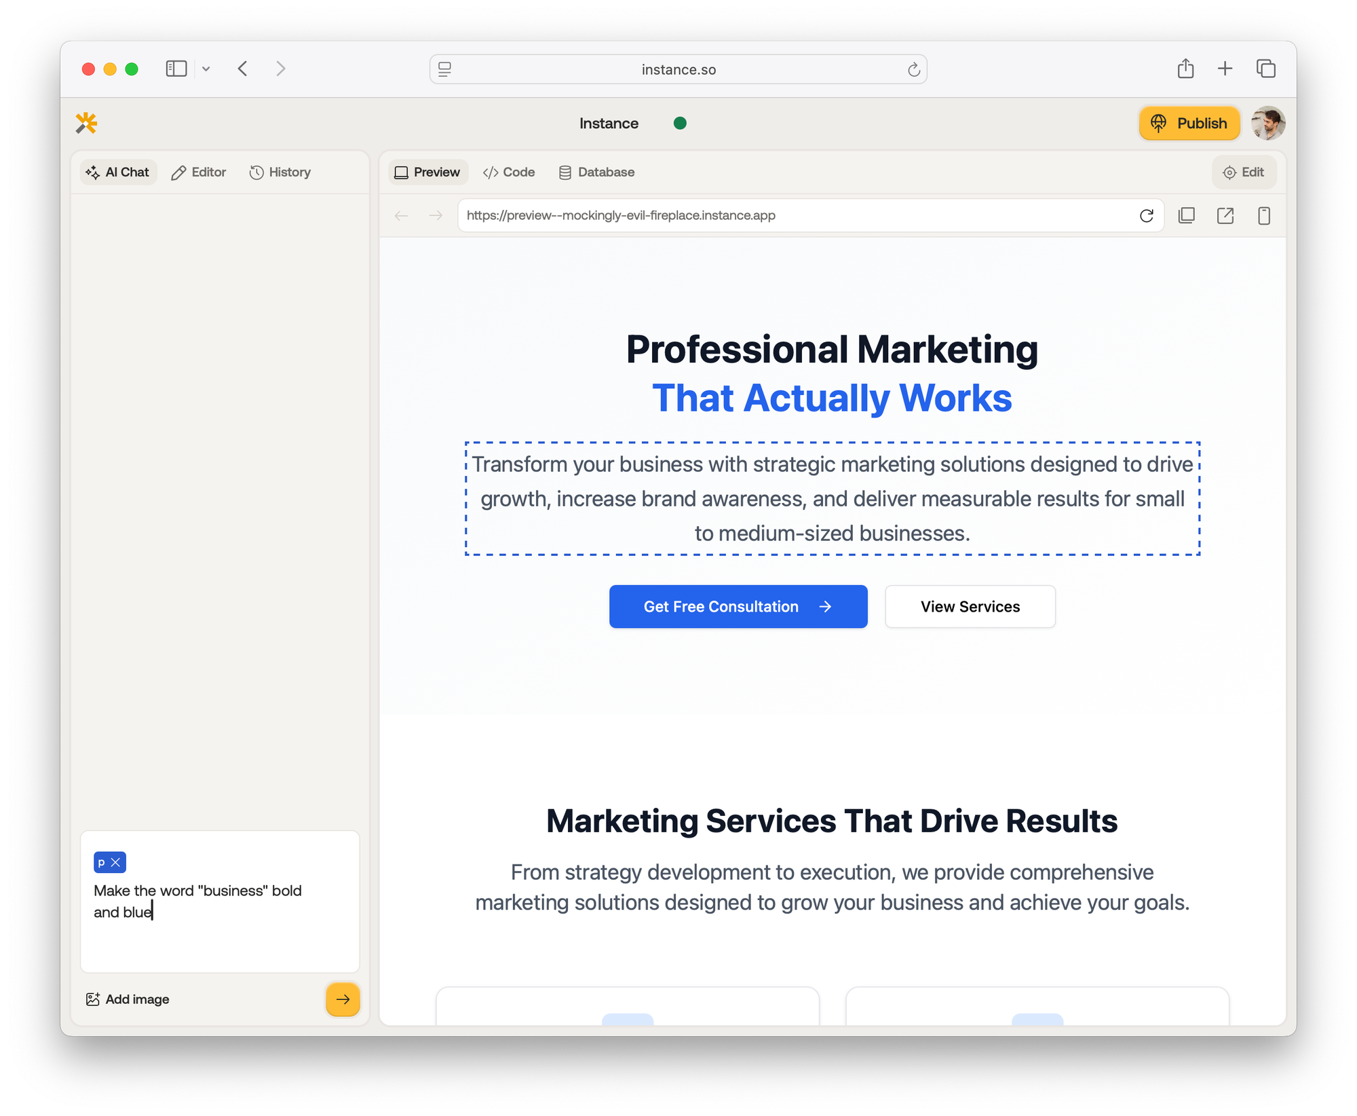Click the user profile avatar

(x=1267, y=123)
